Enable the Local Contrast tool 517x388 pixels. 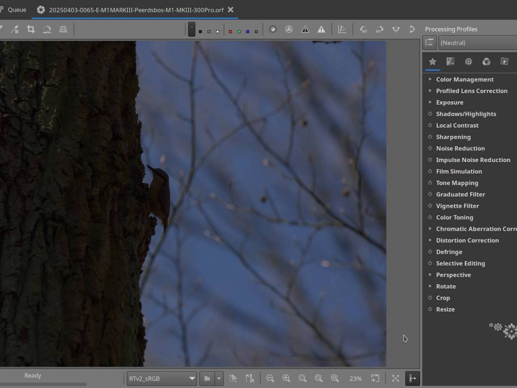pyautogui.click(x=430, y=125)
